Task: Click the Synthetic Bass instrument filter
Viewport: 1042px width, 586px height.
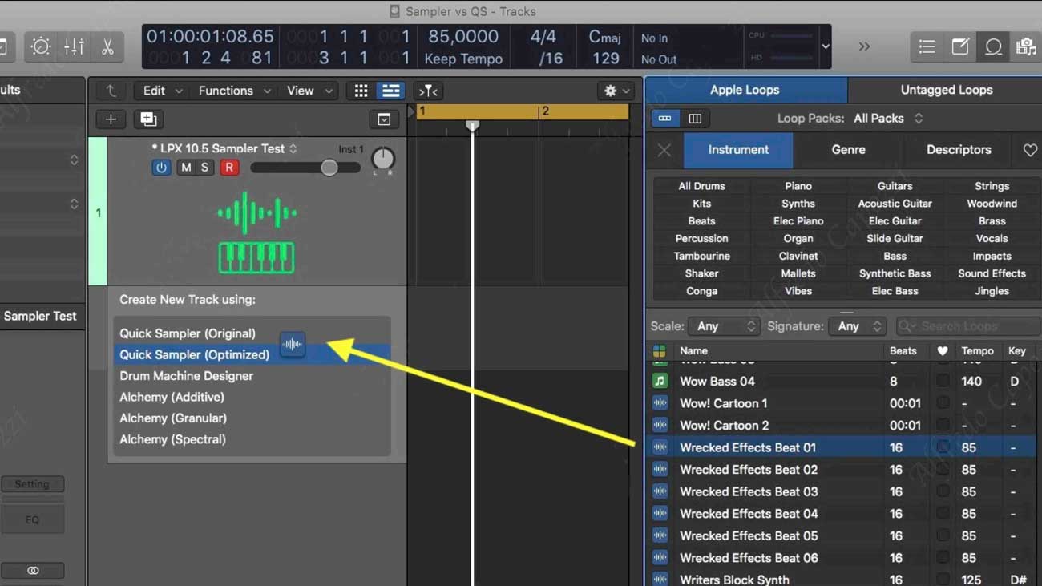Action: pyautogui.click(x=895, y=273)
